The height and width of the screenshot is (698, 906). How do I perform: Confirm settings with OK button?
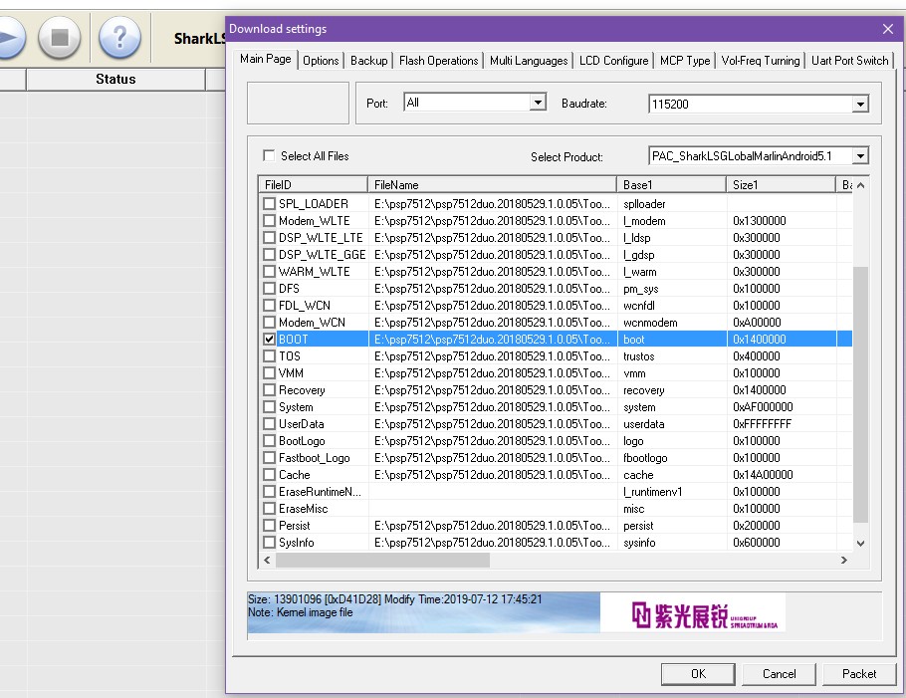coord(698,674)
